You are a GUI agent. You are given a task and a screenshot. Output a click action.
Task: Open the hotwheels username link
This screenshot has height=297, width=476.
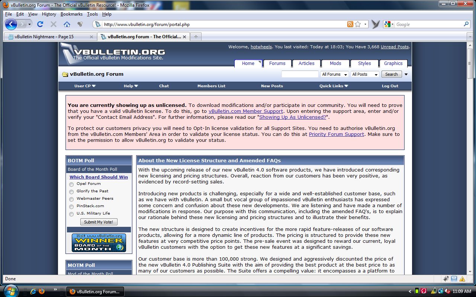click(x=261, y=47)
